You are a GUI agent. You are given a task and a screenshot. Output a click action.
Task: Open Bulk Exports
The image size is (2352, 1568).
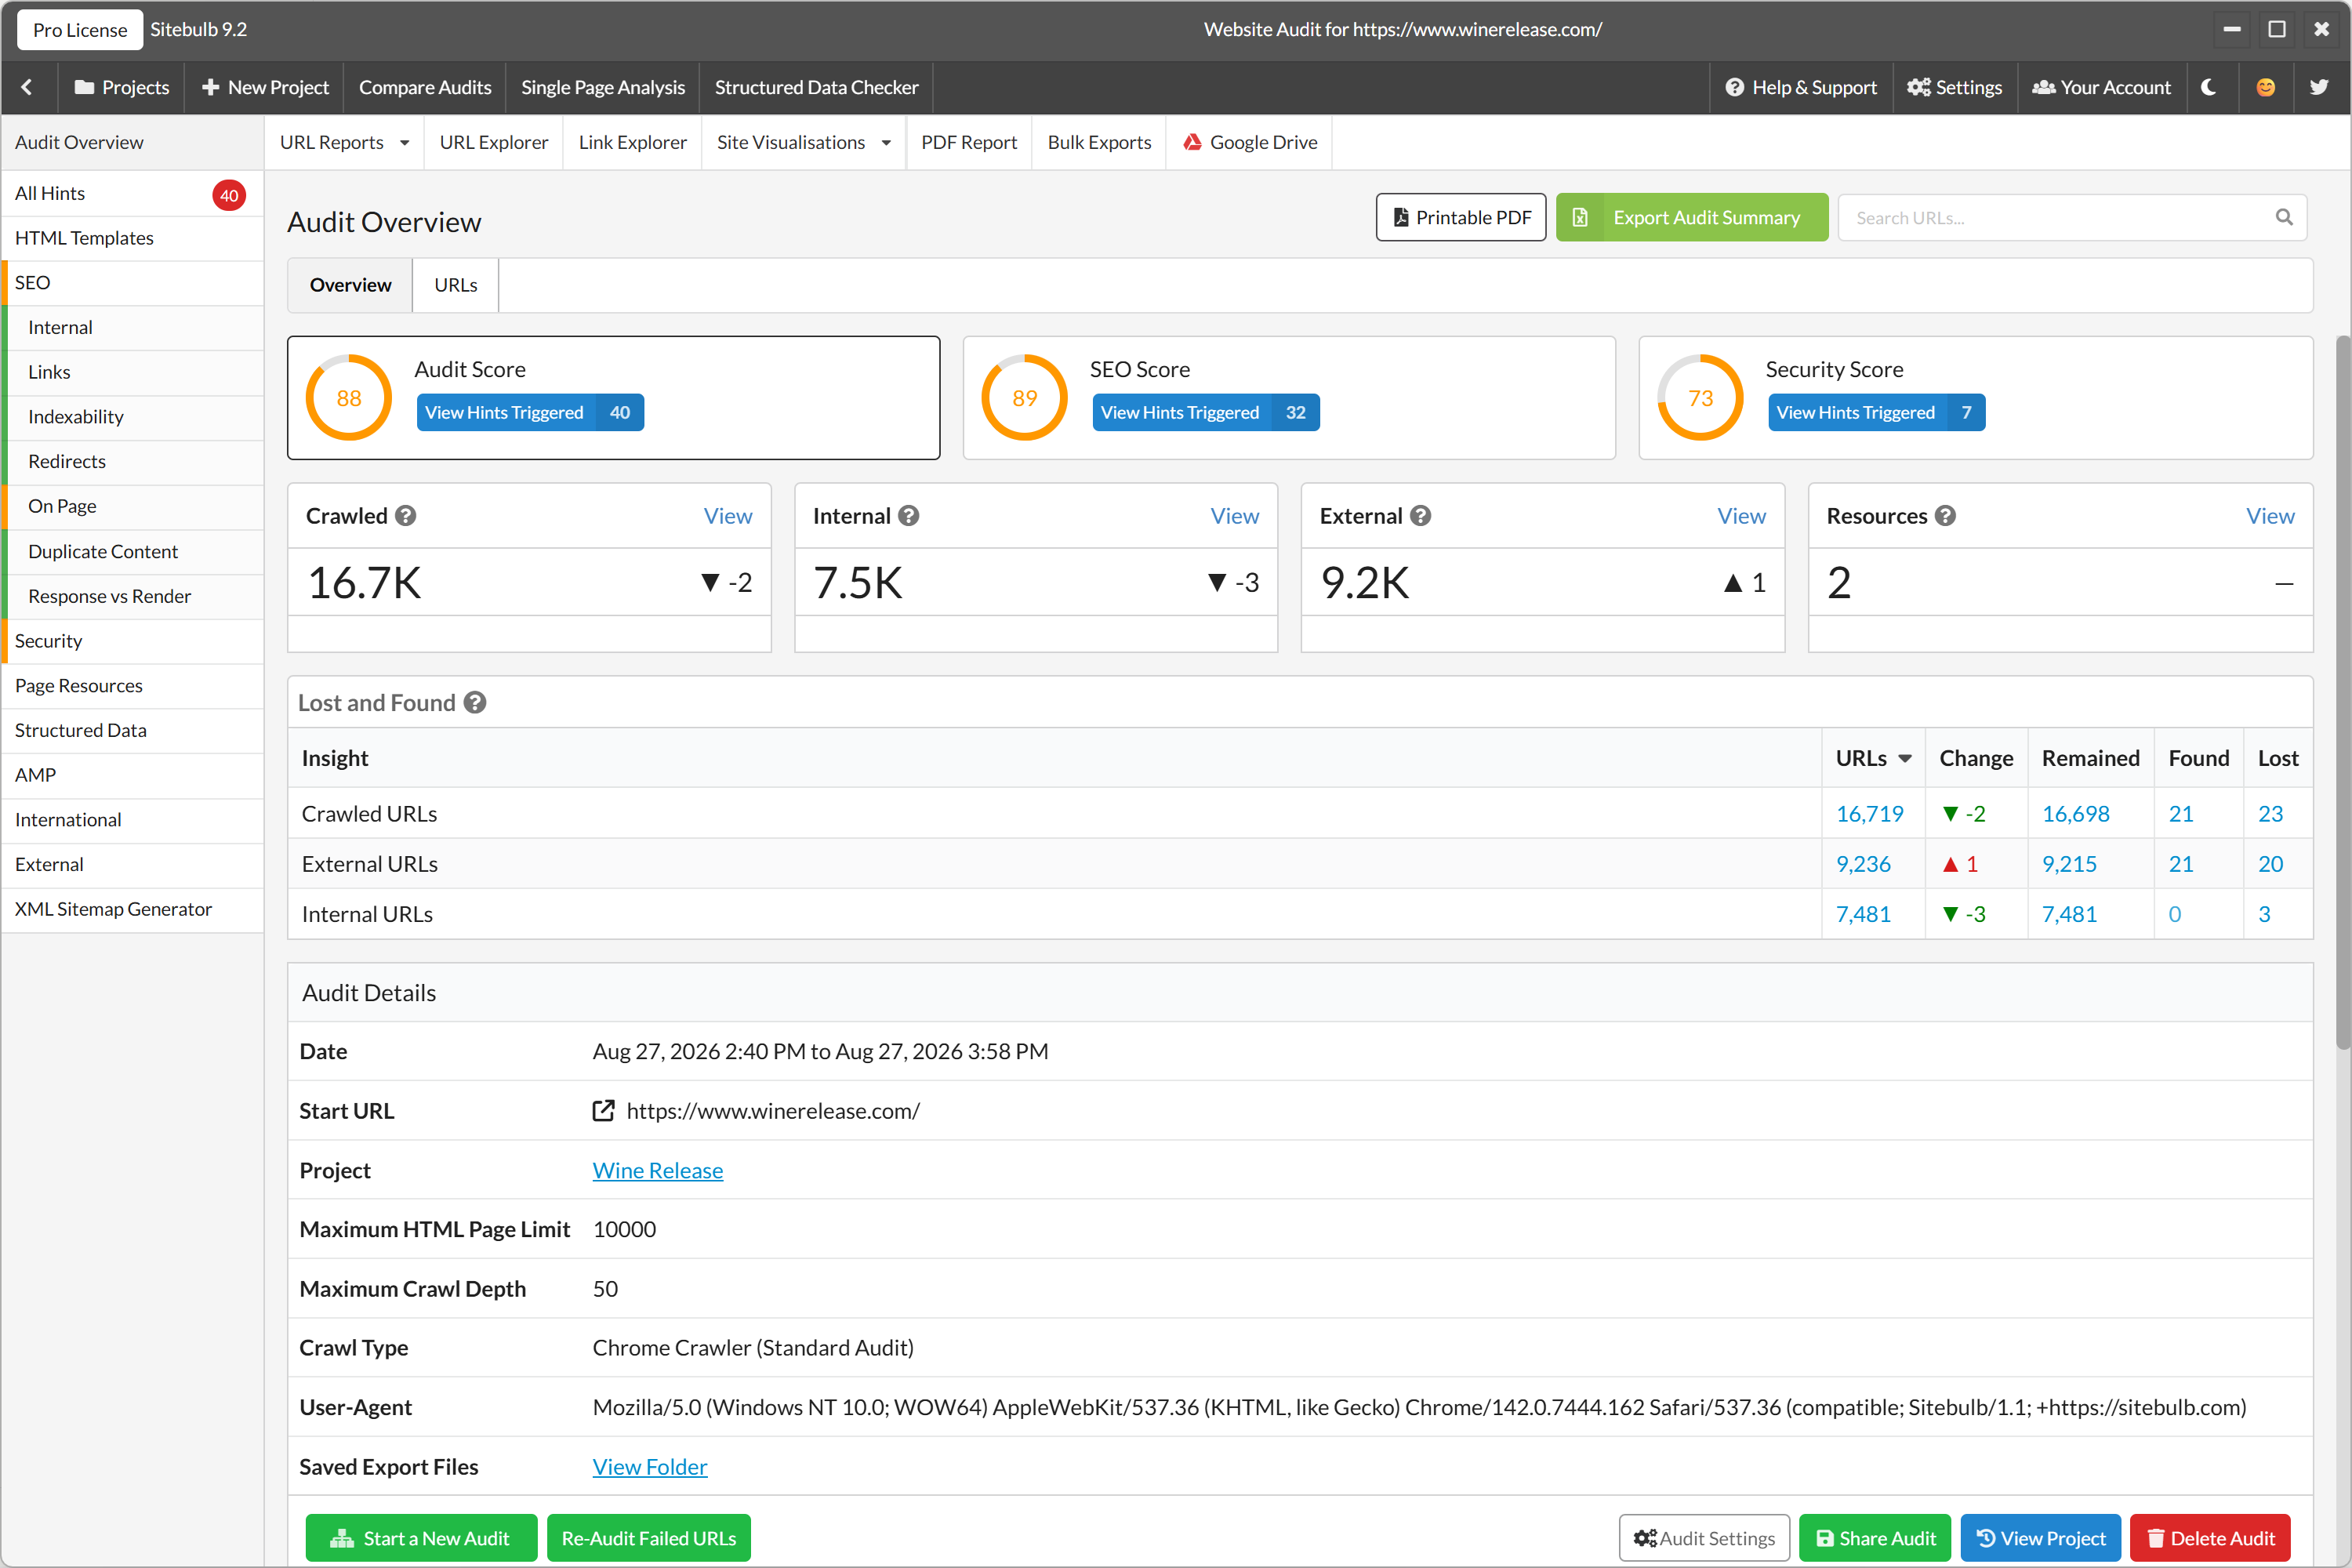[1099, 142]
